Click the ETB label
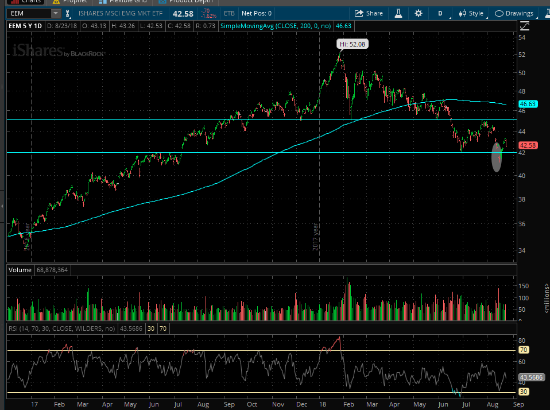 (x=229, y=13)
